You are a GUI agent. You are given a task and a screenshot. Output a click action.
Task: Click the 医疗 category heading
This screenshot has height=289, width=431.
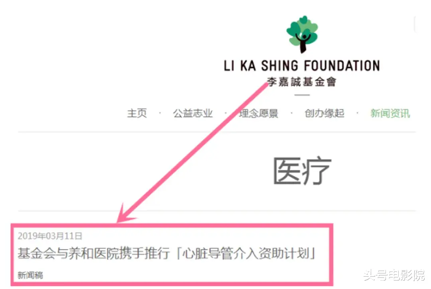302,171
